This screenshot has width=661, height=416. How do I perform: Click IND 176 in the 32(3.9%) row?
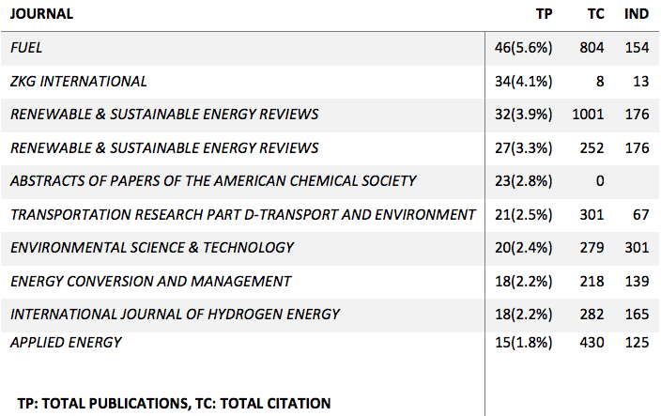click(x=637, y=115)
